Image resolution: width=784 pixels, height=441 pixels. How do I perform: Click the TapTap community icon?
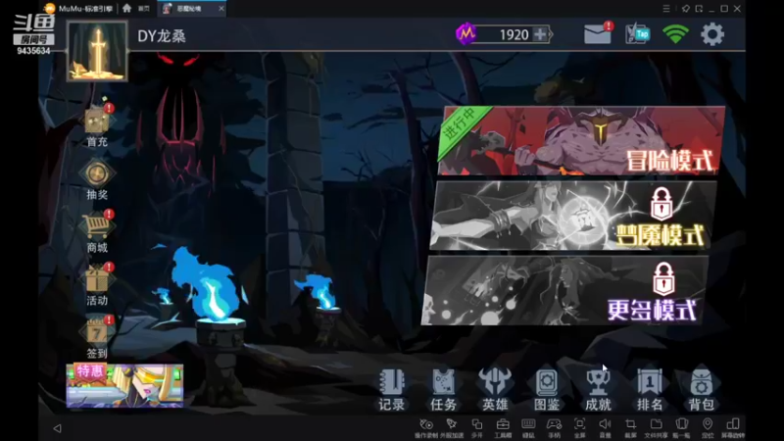coord(638,34)
